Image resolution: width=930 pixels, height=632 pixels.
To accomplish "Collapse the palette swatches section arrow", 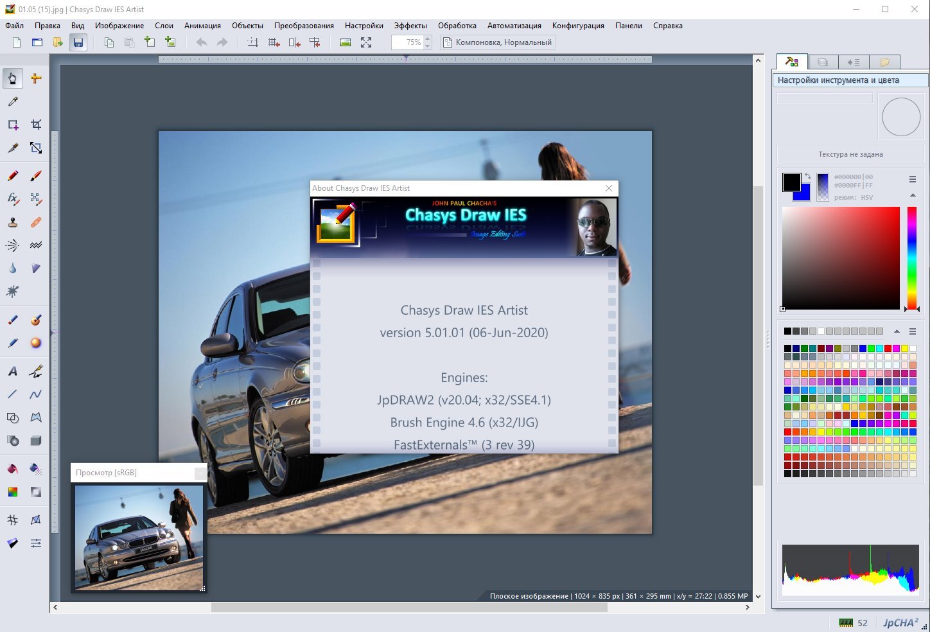I will coord(897,331).
